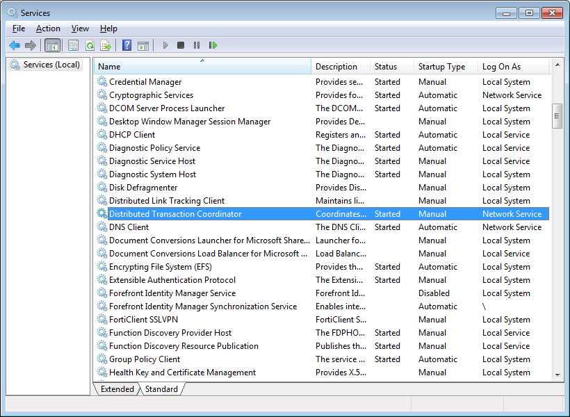Click the vertical scrollbar thumb
The image size is (570, 417).
[557, 116]
